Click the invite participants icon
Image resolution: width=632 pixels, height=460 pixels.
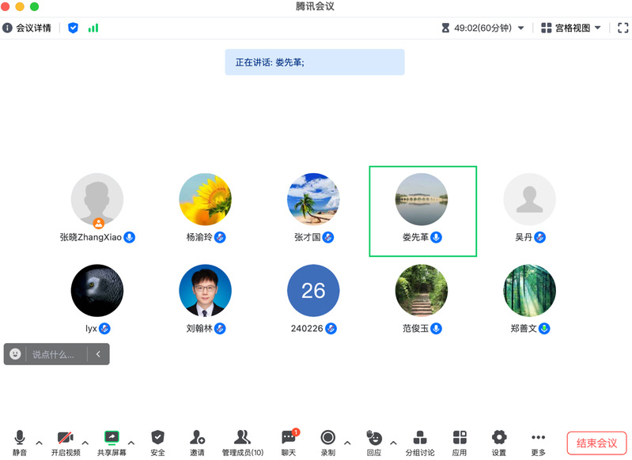pos(198,437)
